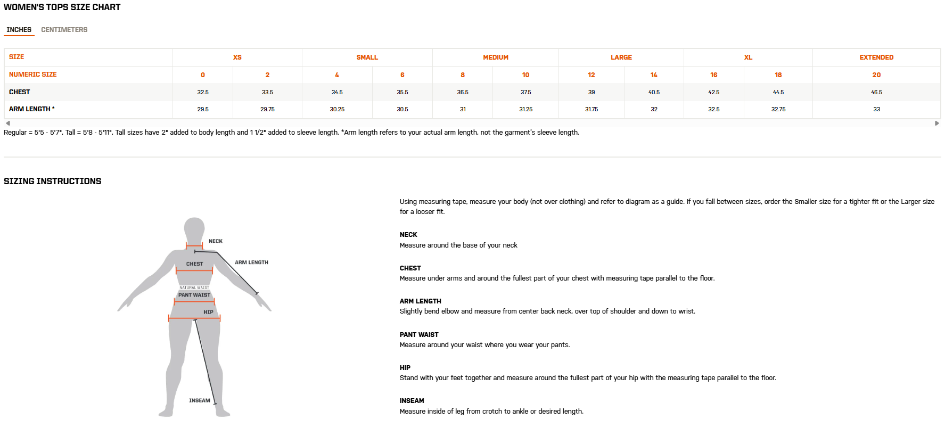Click the ARM LENGTH label on the diagram
This screenshot has width=945, height=436.
(x=251, y=262)
